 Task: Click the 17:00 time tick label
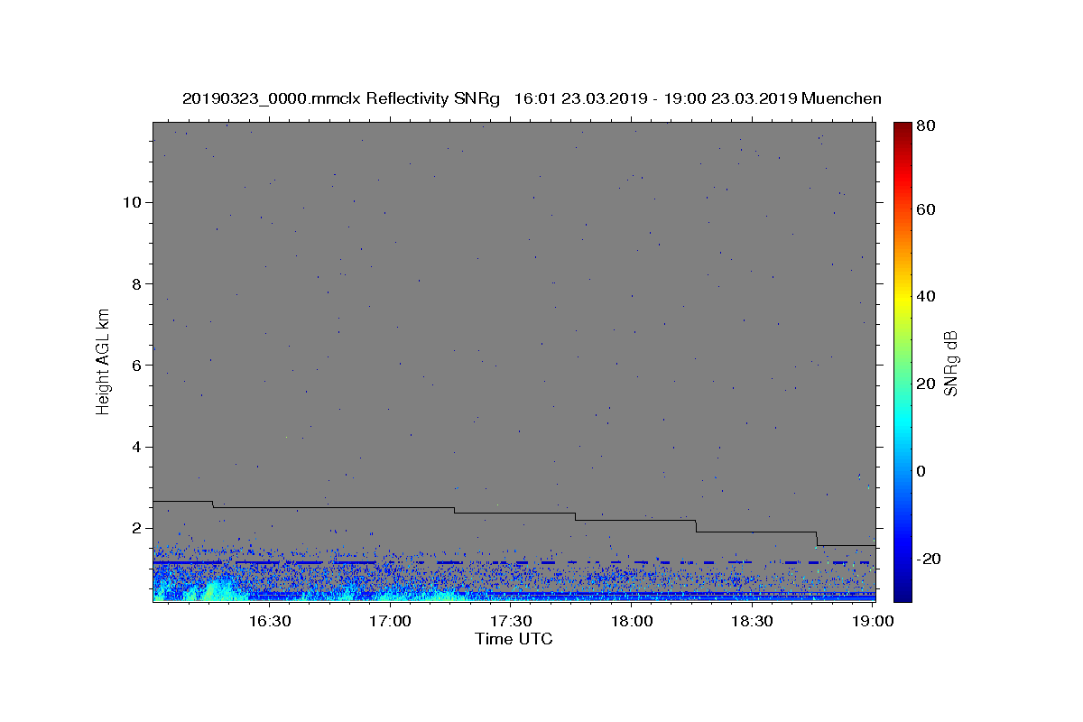(392, 621)
